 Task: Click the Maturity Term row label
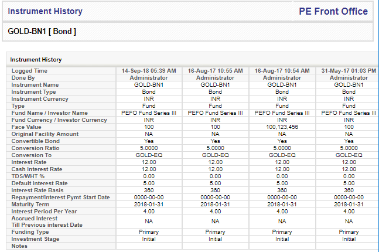(x=30, y=205)
